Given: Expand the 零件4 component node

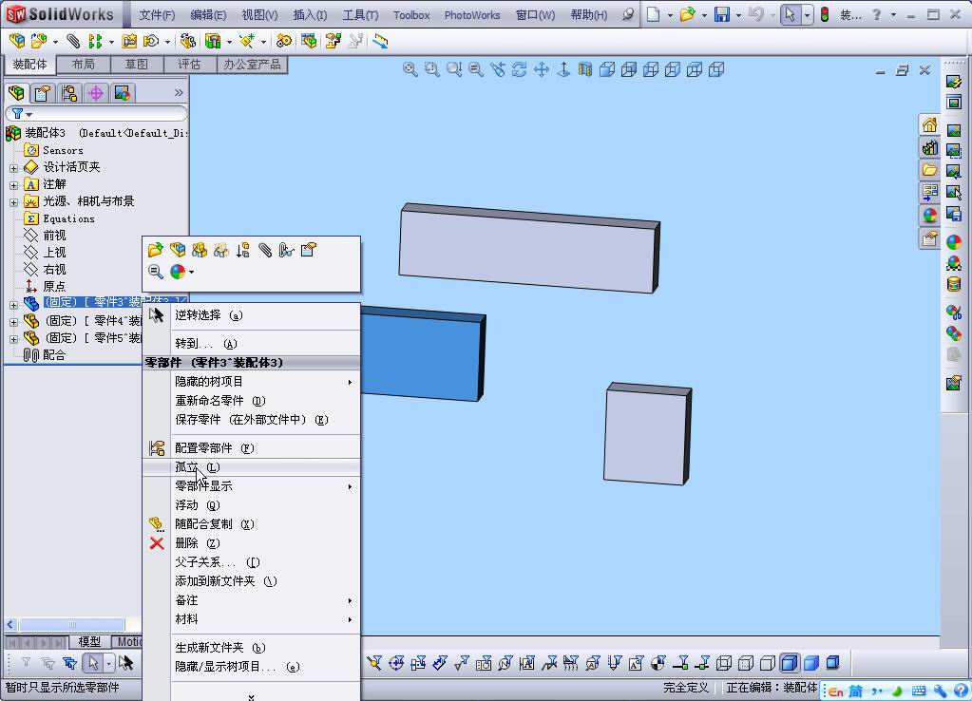Looking at the screenshot, I should pyautogui.click(x=13, y=322).
